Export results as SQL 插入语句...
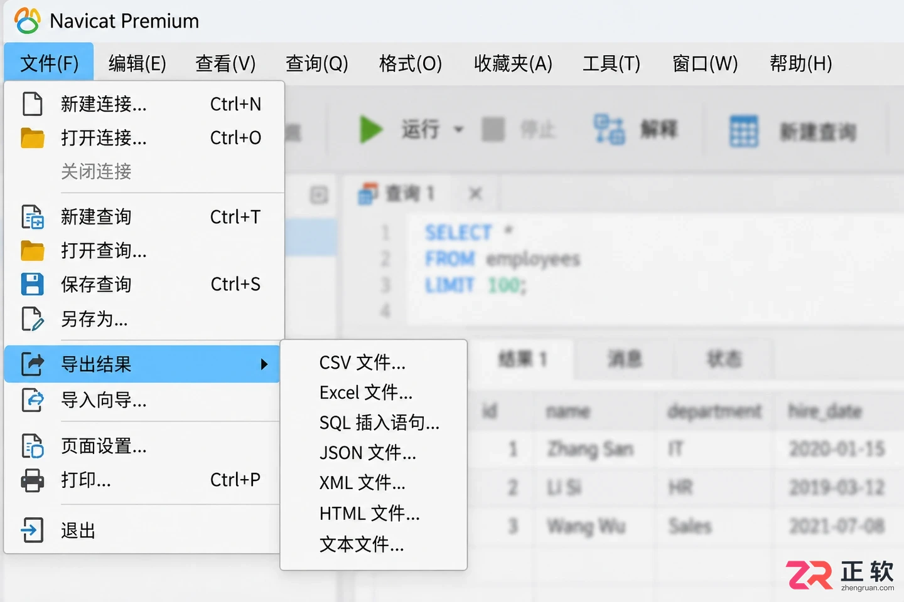 (x=374, y=423)
